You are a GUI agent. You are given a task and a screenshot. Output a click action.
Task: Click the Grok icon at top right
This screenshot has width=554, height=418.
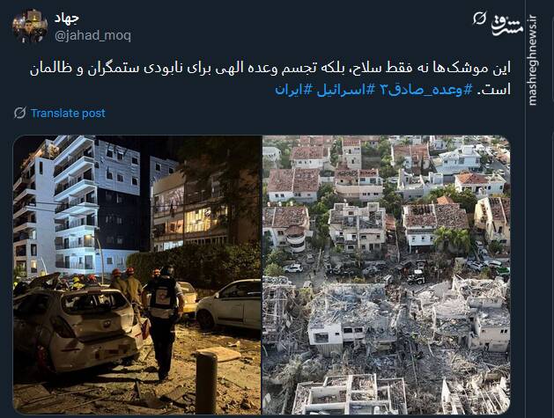point(479,18)
